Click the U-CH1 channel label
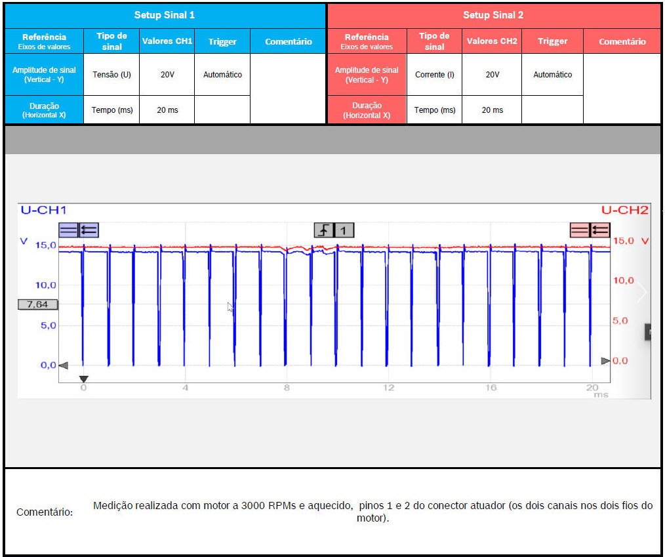The image size is (665, 557). tap(43, 211)
